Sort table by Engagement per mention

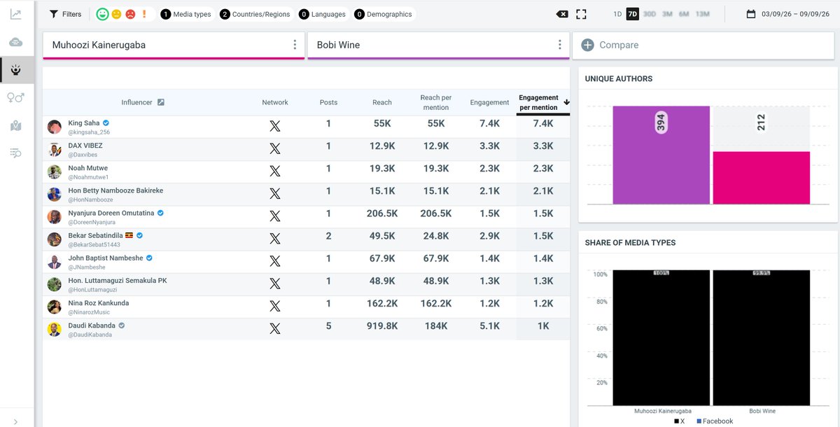pyautogui.click(x=543, y=103)
